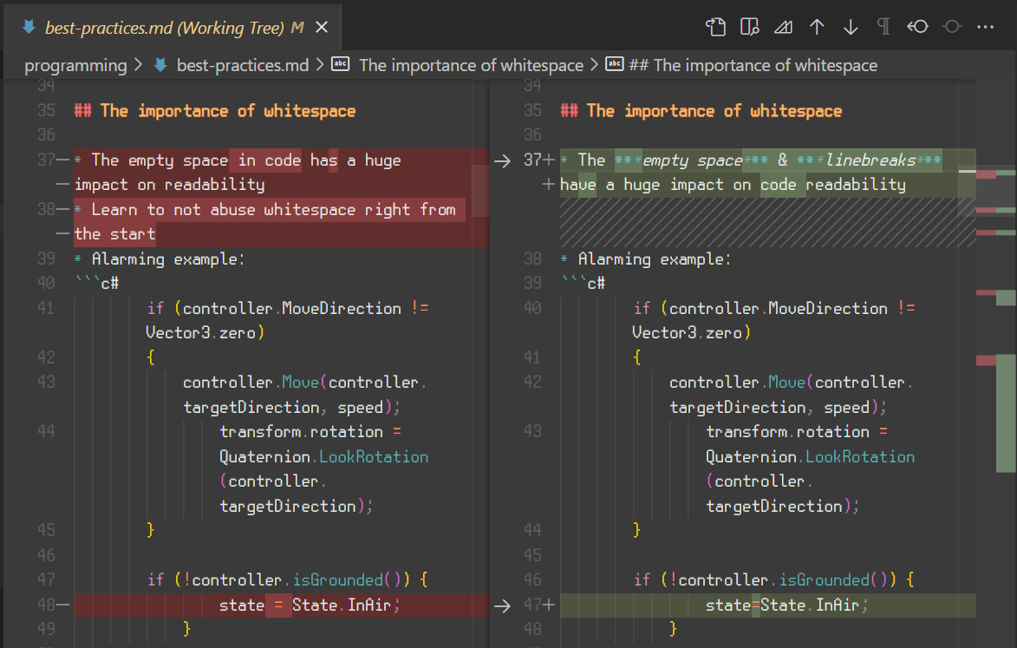Click the Open File icon in the editor toolbar

715,27
